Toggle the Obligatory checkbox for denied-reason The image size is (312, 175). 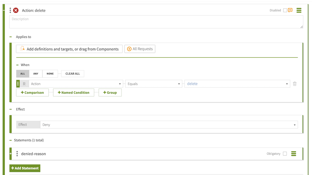(285, 153)
